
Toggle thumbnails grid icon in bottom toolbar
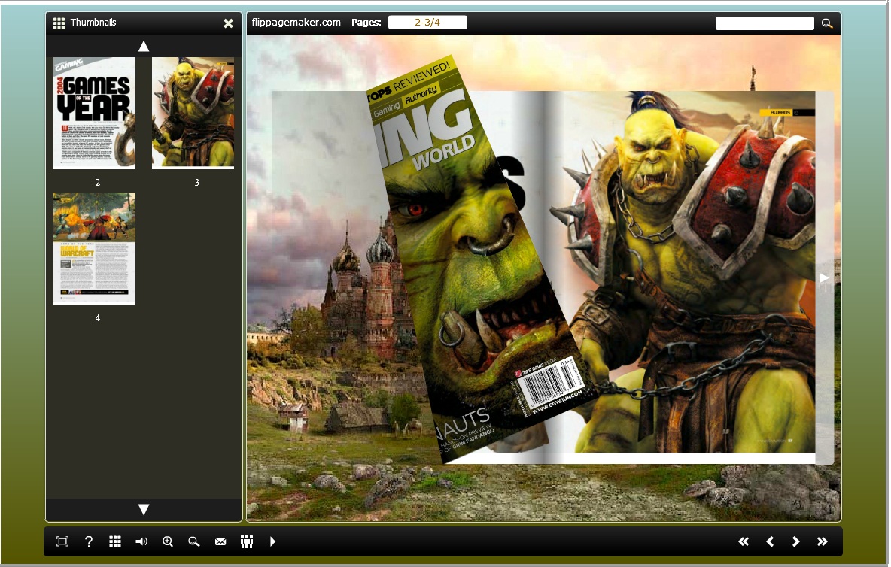click(x=115, y=541)
